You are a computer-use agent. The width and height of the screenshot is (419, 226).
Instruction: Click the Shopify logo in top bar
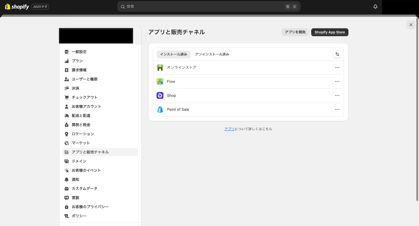[17, 7]
